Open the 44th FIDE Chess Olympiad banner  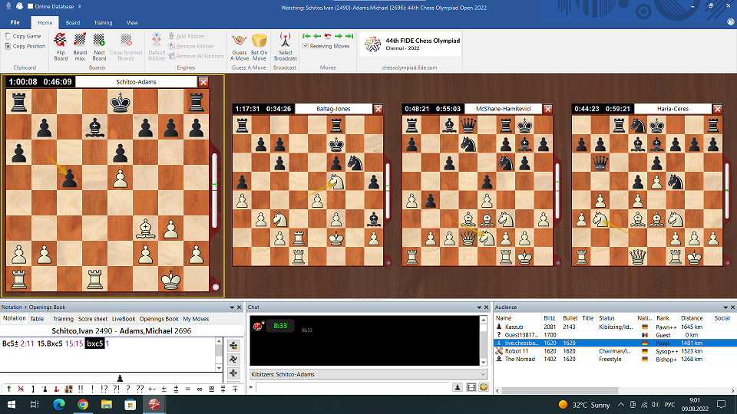click(x=410, y=44)
